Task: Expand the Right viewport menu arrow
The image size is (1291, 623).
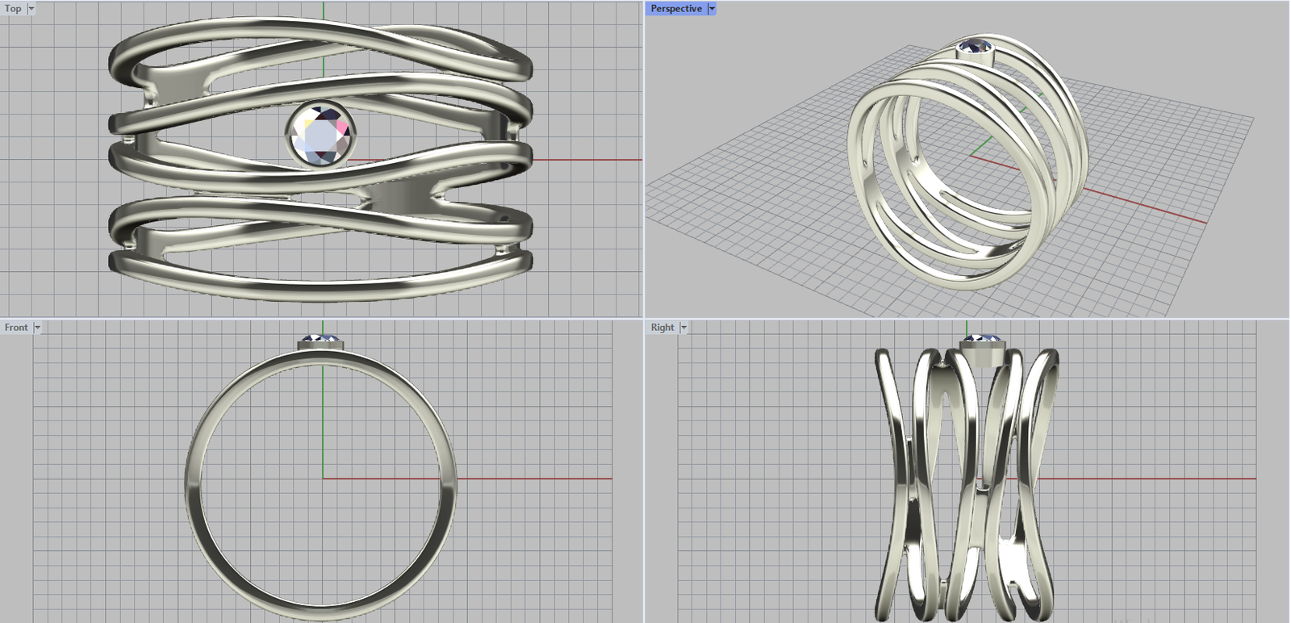Action: (x=683, y=328)
